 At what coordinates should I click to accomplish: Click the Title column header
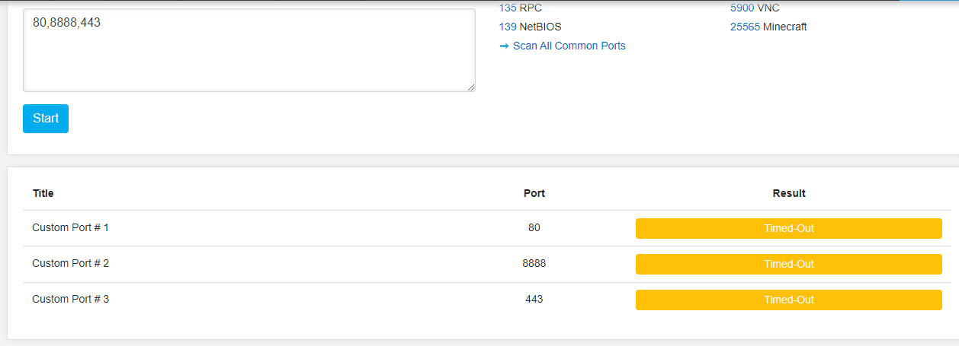[43, 193]
